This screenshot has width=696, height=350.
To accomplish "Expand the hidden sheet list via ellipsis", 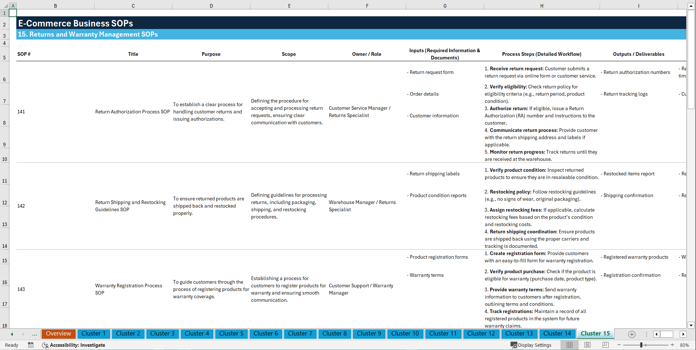I will tap(34, 334).
